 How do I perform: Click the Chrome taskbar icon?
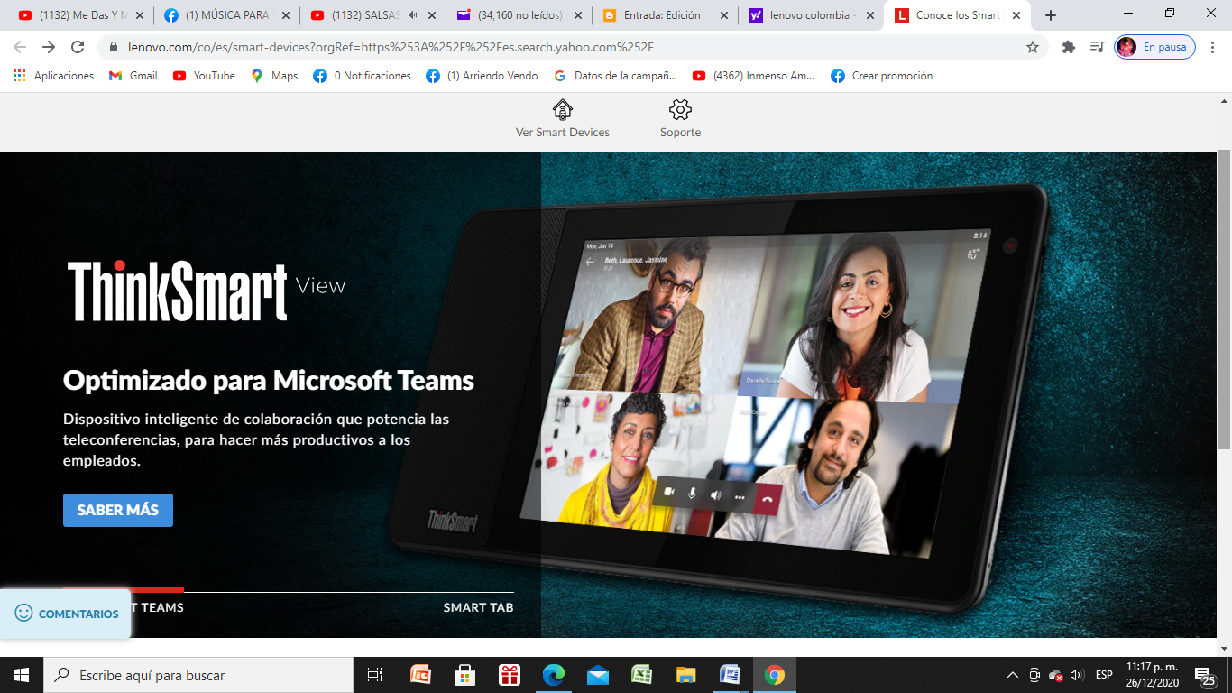(774, 675)
